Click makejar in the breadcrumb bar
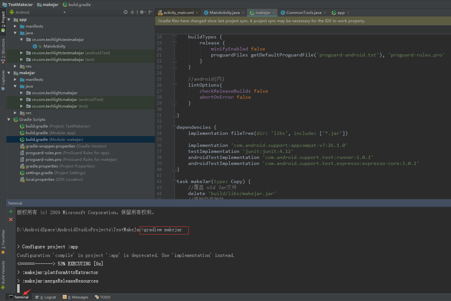Screen dimensions: 451x301 click(x=48, y=4)
